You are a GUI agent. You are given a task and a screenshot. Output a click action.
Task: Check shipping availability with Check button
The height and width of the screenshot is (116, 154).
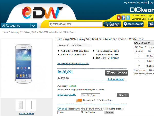coord(123,95)
